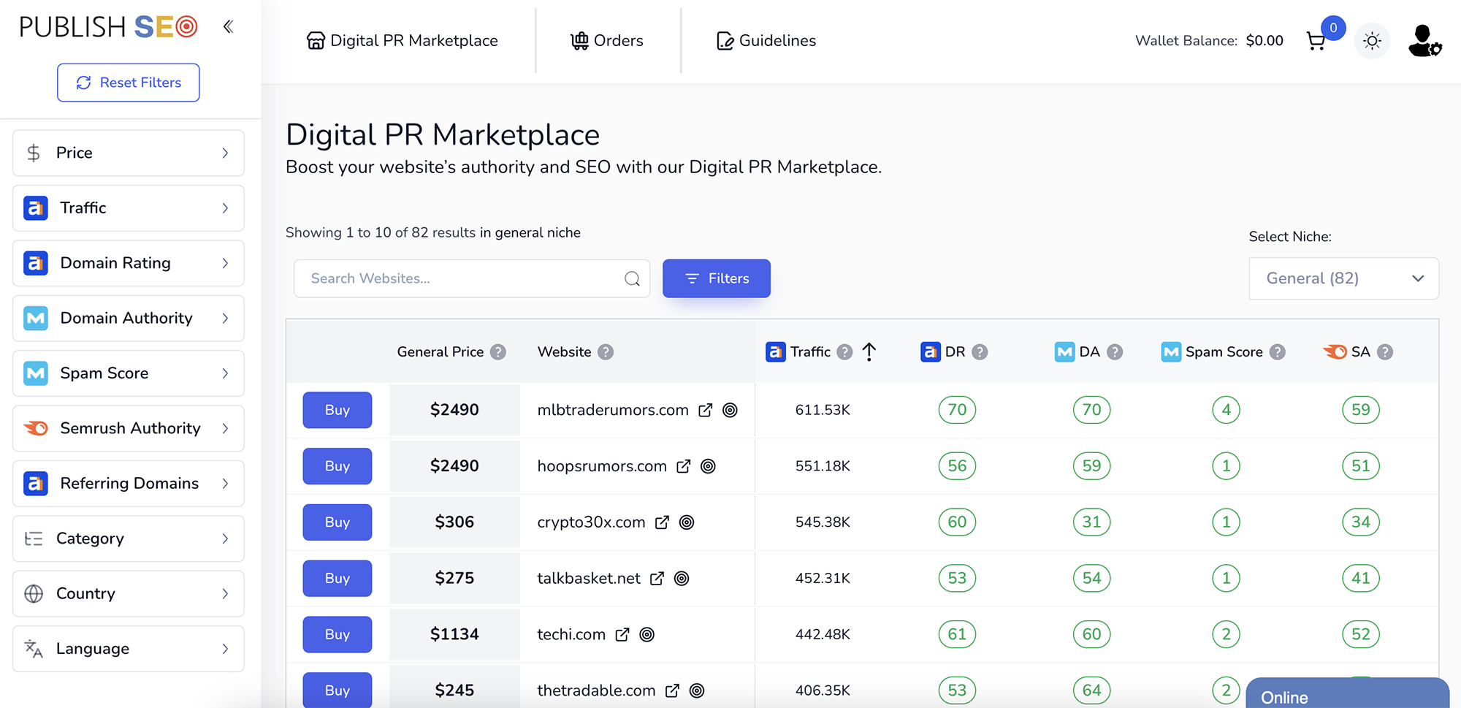Go to the Orders tab
The width and height of the screenshot is (1461, 708).
tap(607, 41)
